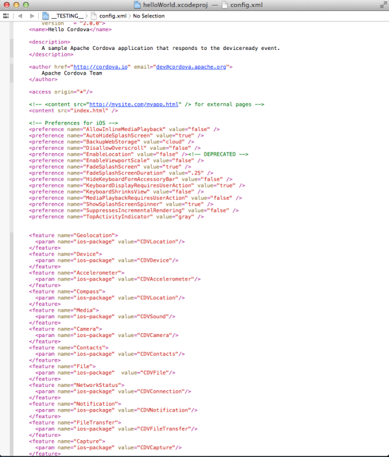Image resolution: width=389 pixels, height=457 pixels.
Task: Click the Capture feature line
Action: (67, 441)
